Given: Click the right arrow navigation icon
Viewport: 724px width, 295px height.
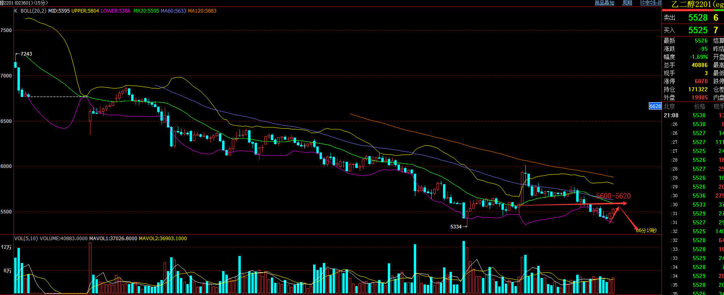Looking at the screenshot, I should click(651, 2).
